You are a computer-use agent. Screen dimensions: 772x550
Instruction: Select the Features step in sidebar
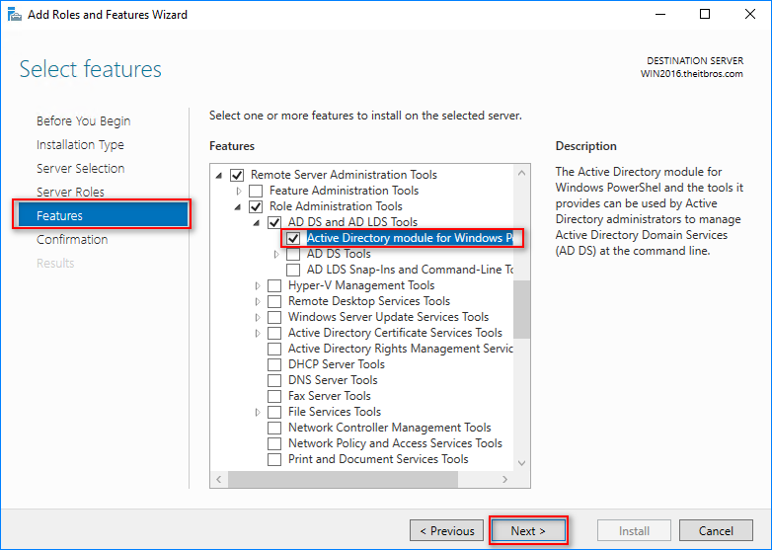coord(103,215)
